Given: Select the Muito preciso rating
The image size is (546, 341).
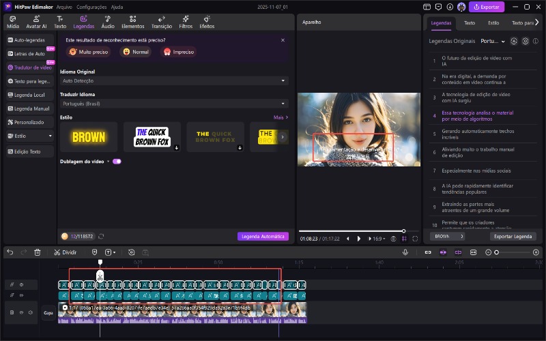Looking at the screenshot, I should click(x=89, y=52).
